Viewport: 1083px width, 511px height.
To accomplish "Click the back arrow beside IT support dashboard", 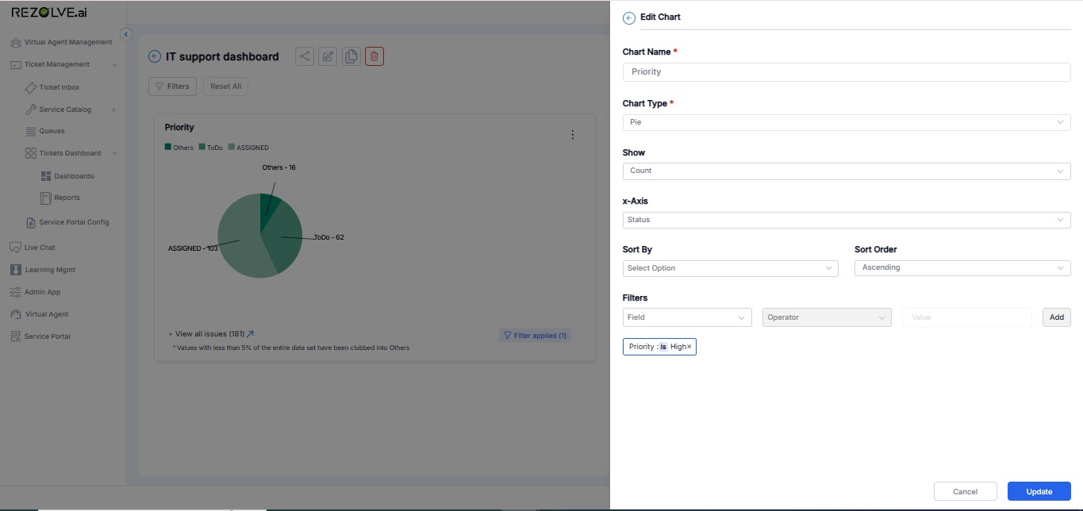I will 155,56.
